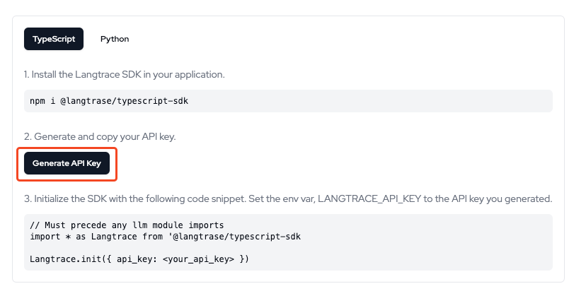This screenshot has width=569, height=291.
Task: Click the Generate API Key button
Action: 67,163
